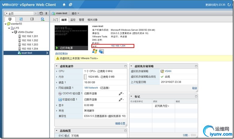Collapse the LYS datacenter node
Image resolution: width=234 pixels, height=139 pixels.
[x=9, y=28]
